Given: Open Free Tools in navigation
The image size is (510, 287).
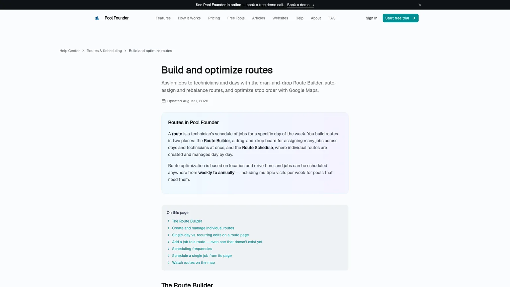Looking at the screenshot, I should pos(236,18).
